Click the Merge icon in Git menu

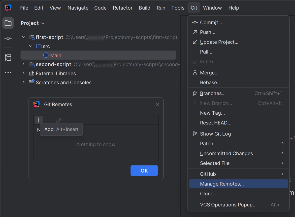point(195,73)
